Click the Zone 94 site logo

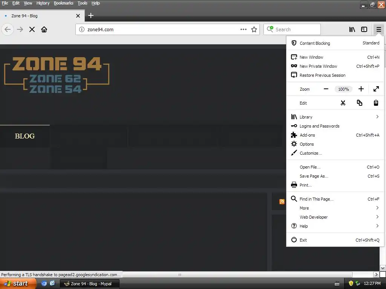(57, 75)
